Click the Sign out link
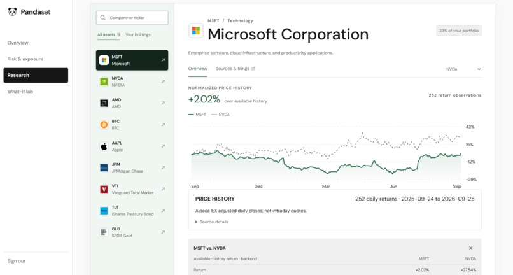The width and height of the screenshot is (513, 275). click(x=17, y=261)
